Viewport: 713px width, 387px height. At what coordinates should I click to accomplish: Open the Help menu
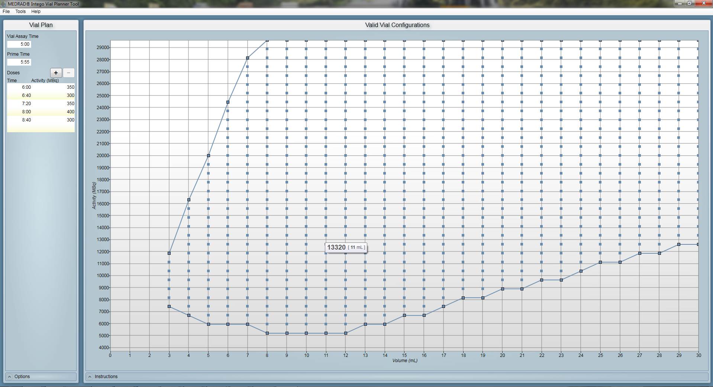pos(36,12)
